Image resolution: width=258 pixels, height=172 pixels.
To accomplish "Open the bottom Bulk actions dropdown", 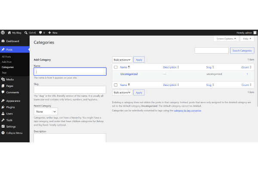I will [x=122, y=92].
